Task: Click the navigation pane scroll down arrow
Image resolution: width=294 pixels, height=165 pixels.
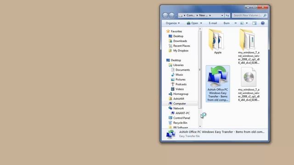Action: [x=200, y=126]
